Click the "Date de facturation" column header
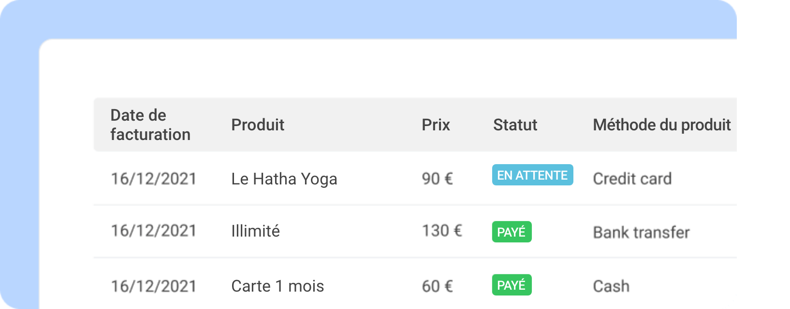This screenshot has width=790, height=309. (x=150, y=125)
